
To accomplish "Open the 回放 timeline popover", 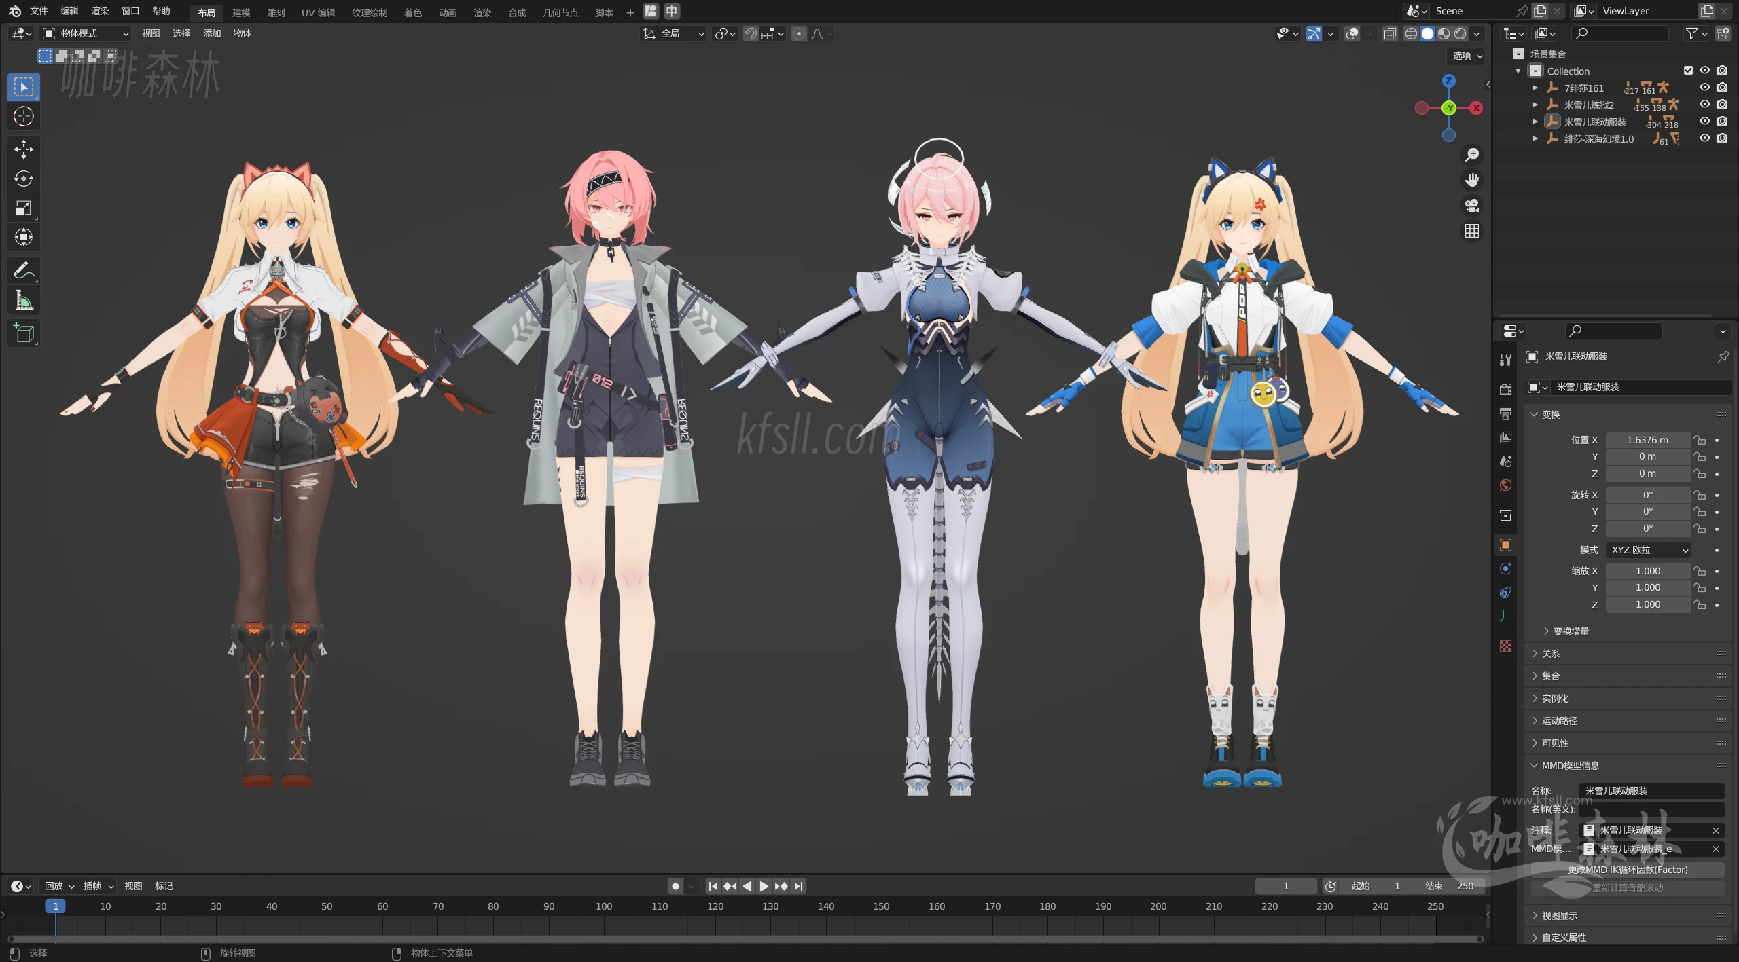I will [59, 886].
